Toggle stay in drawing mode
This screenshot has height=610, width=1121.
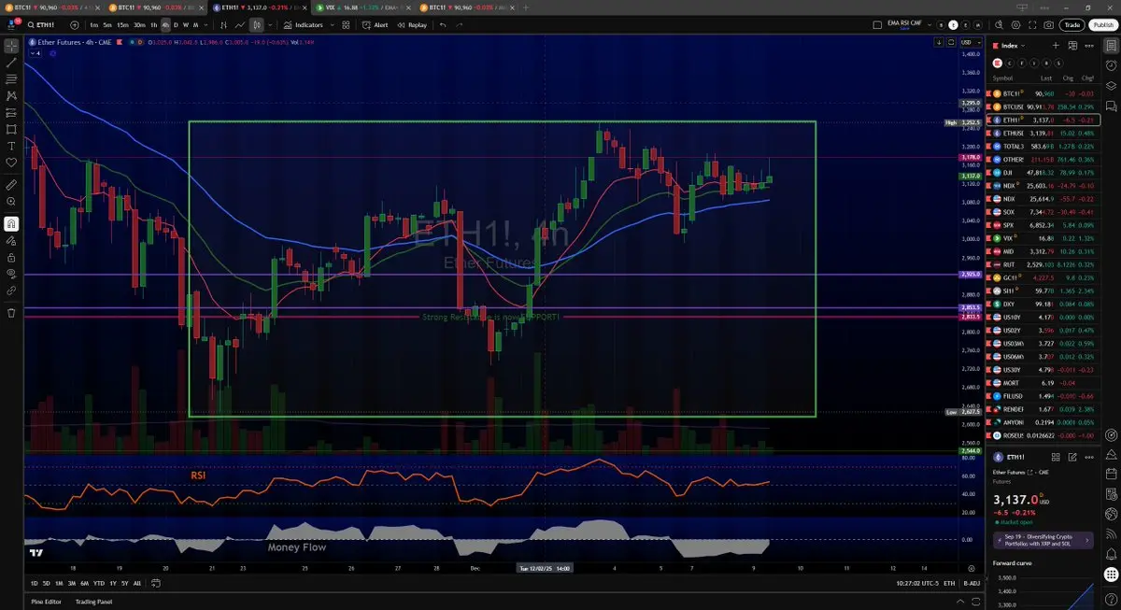pyautogui.click(x=11, y=240)
